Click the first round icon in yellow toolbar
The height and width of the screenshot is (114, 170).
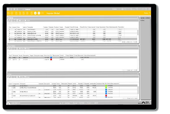tap(8, 13)
